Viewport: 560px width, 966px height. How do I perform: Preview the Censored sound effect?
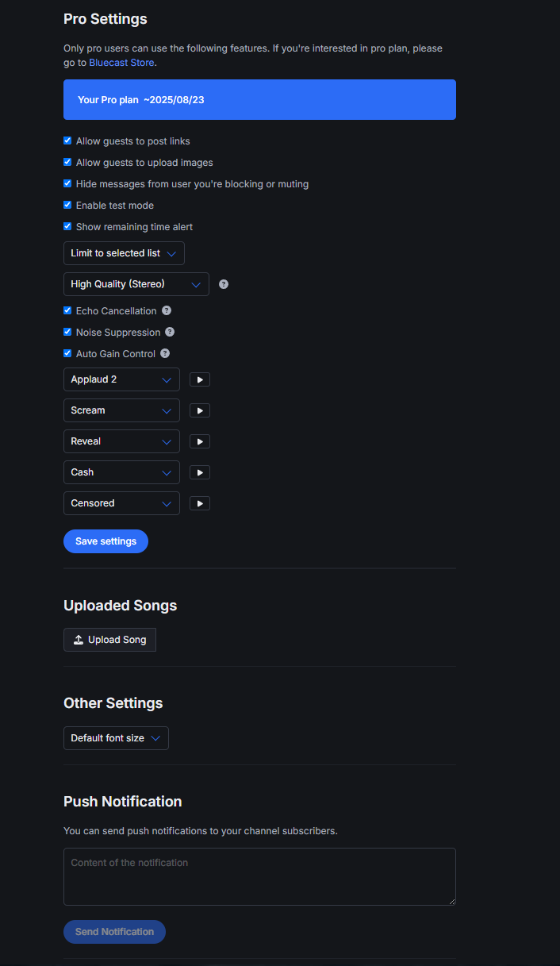point(200,503)
